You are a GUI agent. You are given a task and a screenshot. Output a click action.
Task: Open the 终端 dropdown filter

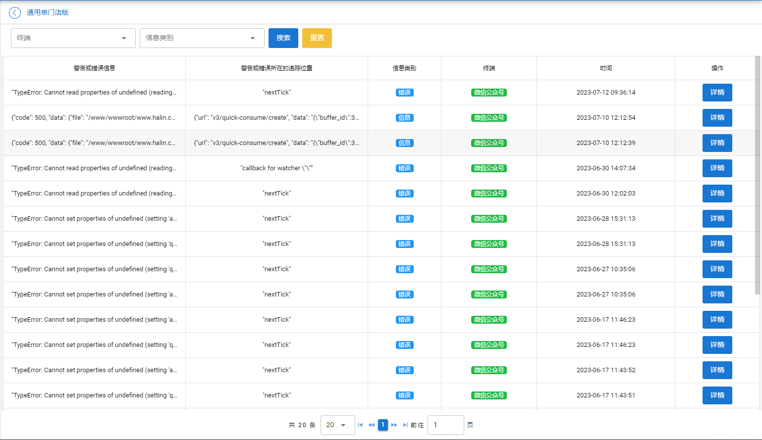tap(73, 38)
